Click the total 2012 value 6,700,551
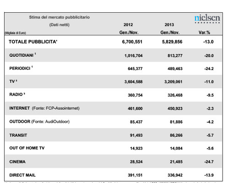Image resolution: width=229 pixels, height=183 pixels. click(132, 42)
